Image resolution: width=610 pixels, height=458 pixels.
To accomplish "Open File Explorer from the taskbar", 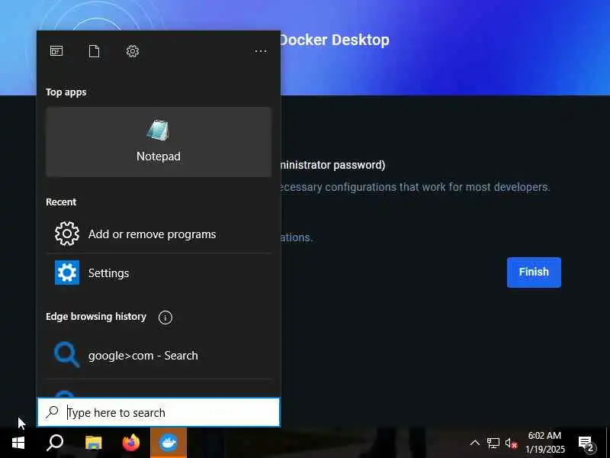I will (93, 443).
